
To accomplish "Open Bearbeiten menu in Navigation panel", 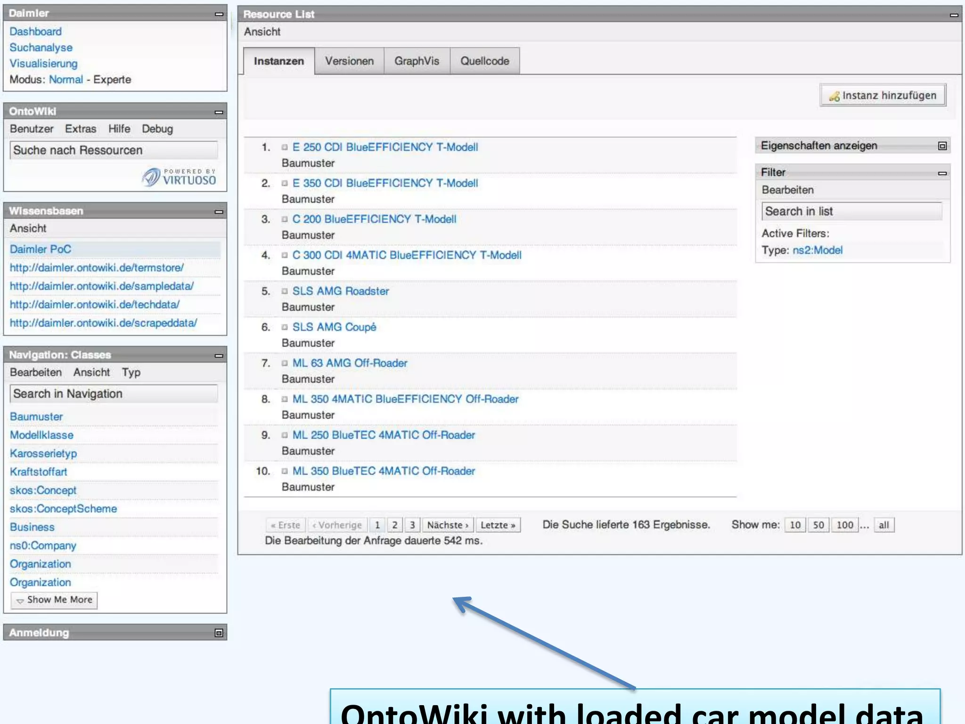I will [x=36, y=372].
